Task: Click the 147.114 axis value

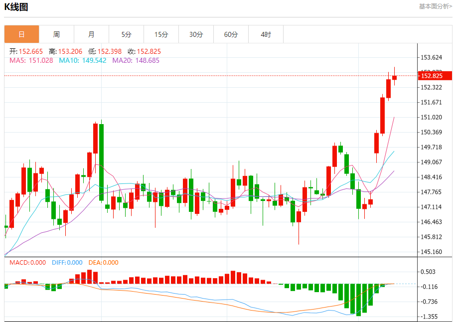Action: 431,207
